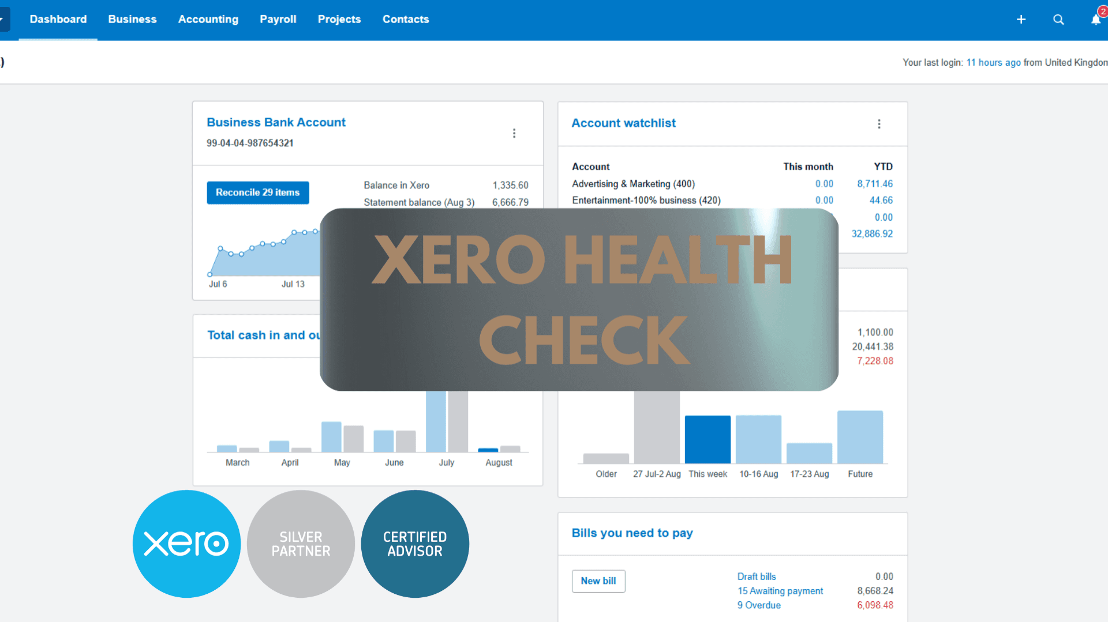
Task: Open the notifications bell icon
Action: (1096, 20)
